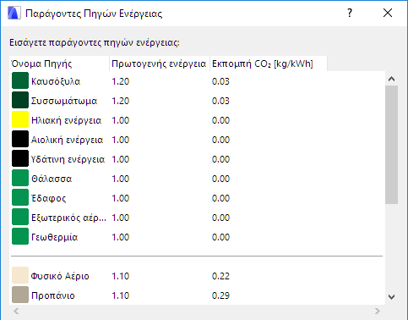
Task: Click Έδαφος primary energy value 1.00
Action: [121, 198]
